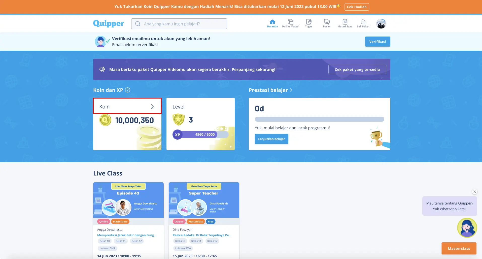Click Email belum terverifikasi text

coord(135,45)
